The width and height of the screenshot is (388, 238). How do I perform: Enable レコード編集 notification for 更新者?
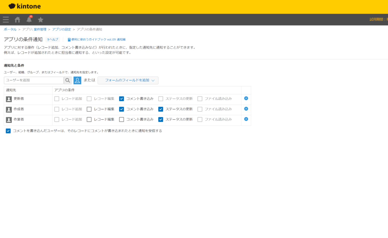click(x=89, y=99)
